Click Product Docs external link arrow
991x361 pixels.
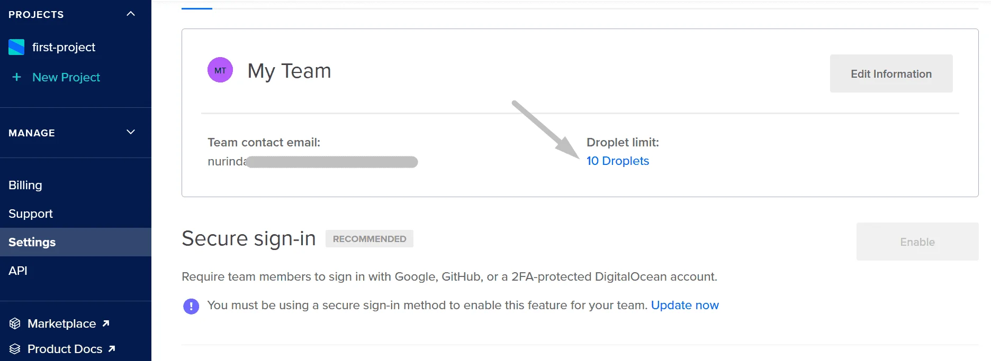[x=112, y=349]
